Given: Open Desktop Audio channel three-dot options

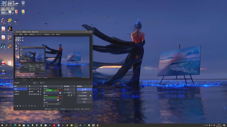Looking at the screenshot, I should click(x=45, y=97).
